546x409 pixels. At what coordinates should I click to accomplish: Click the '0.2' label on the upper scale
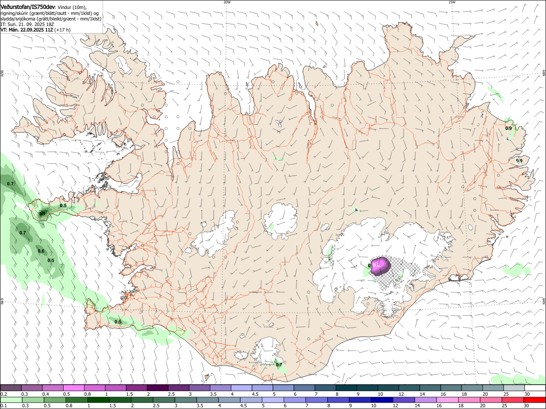pyautogui.click(x=4, y=394)
